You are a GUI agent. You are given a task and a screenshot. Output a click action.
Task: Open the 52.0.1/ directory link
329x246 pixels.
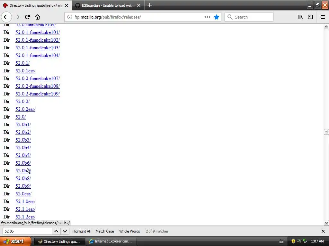pyautogui.click(x=22, y=63)
